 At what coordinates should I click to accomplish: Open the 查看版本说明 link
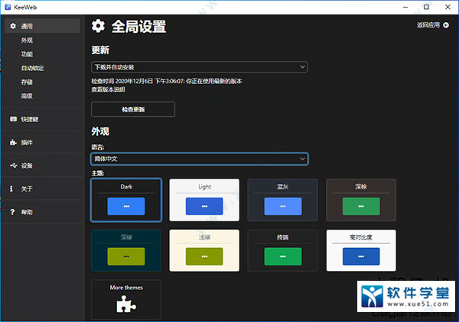[108, 89]
